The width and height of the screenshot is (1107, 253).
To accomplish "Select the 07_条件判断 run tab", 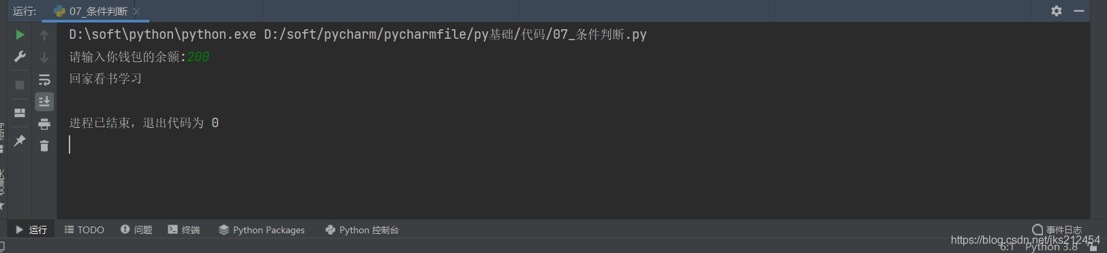I will (x=91, y=11).
